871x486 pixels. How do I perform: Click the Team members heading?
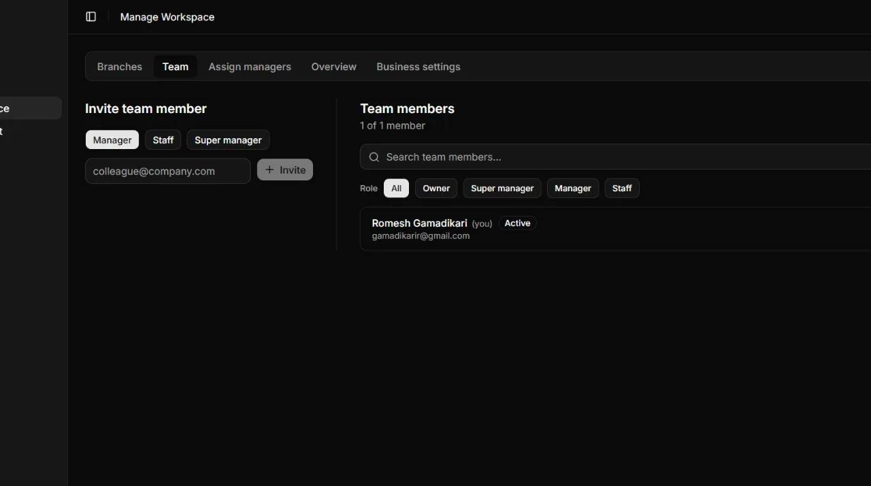coord(407,109)
